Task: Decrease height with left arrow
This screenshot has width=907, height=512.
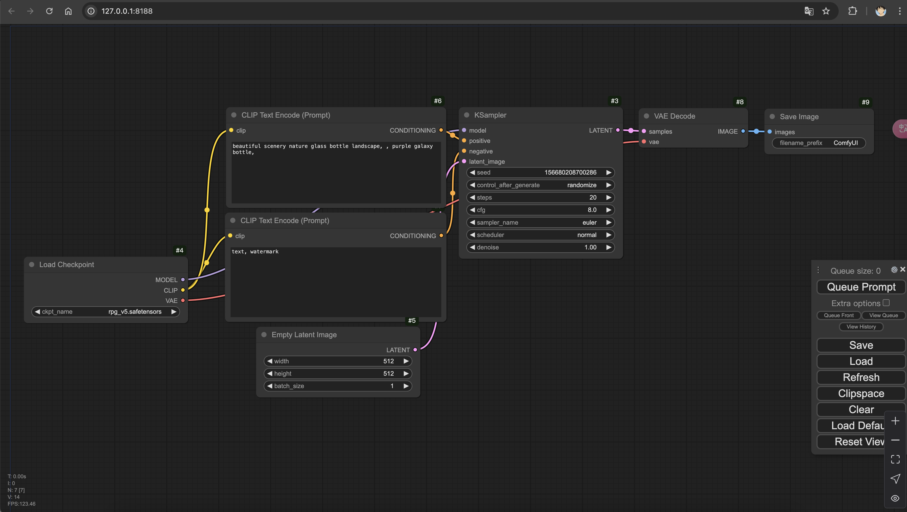Action: coord(270,373)
